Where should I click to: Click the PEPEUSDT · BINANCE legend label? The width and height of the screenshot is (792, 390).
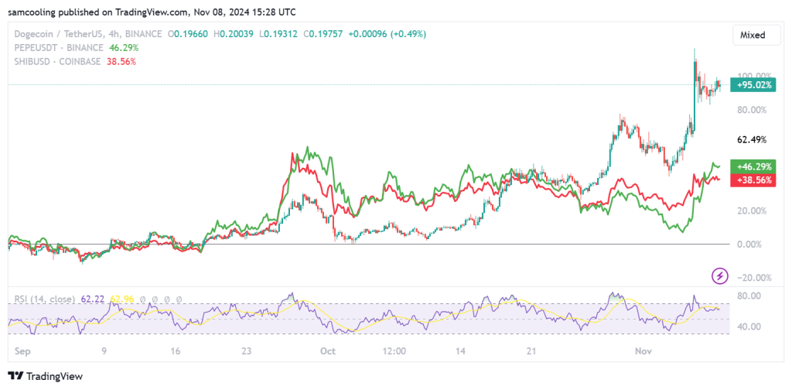coord(59,48)
